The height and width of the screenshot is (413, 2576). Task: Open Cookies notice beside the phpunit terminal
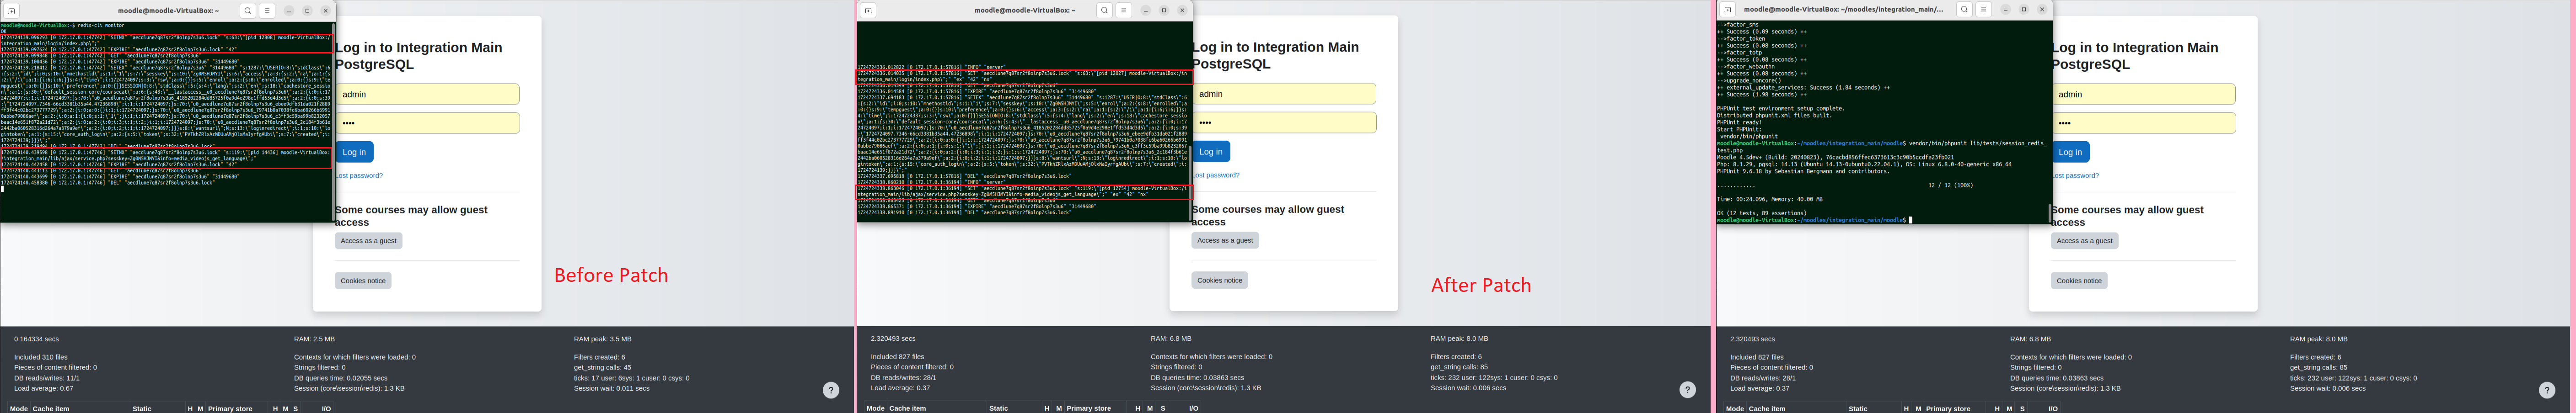pos(2079,281)
